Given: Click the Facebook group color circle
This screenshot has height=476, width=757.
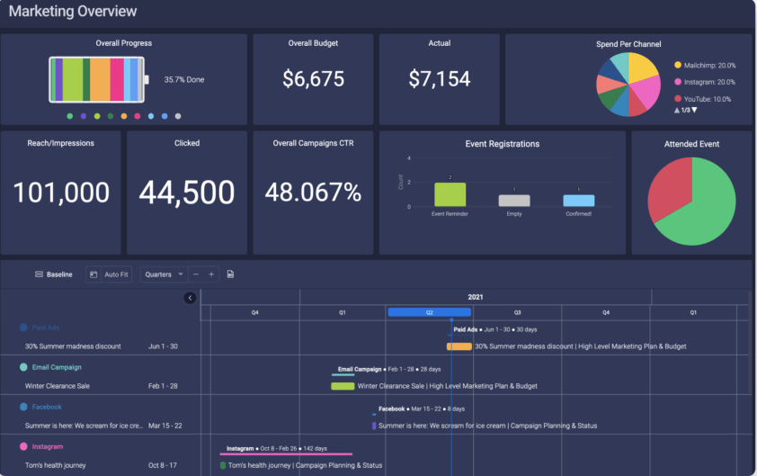Looking at the screenshot, I should [23, 407].
